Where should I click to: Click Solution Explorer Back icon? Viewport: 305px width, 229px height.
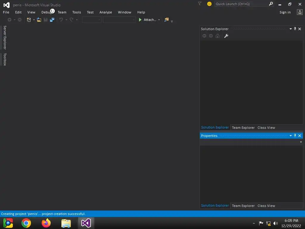tap(204, 36)
